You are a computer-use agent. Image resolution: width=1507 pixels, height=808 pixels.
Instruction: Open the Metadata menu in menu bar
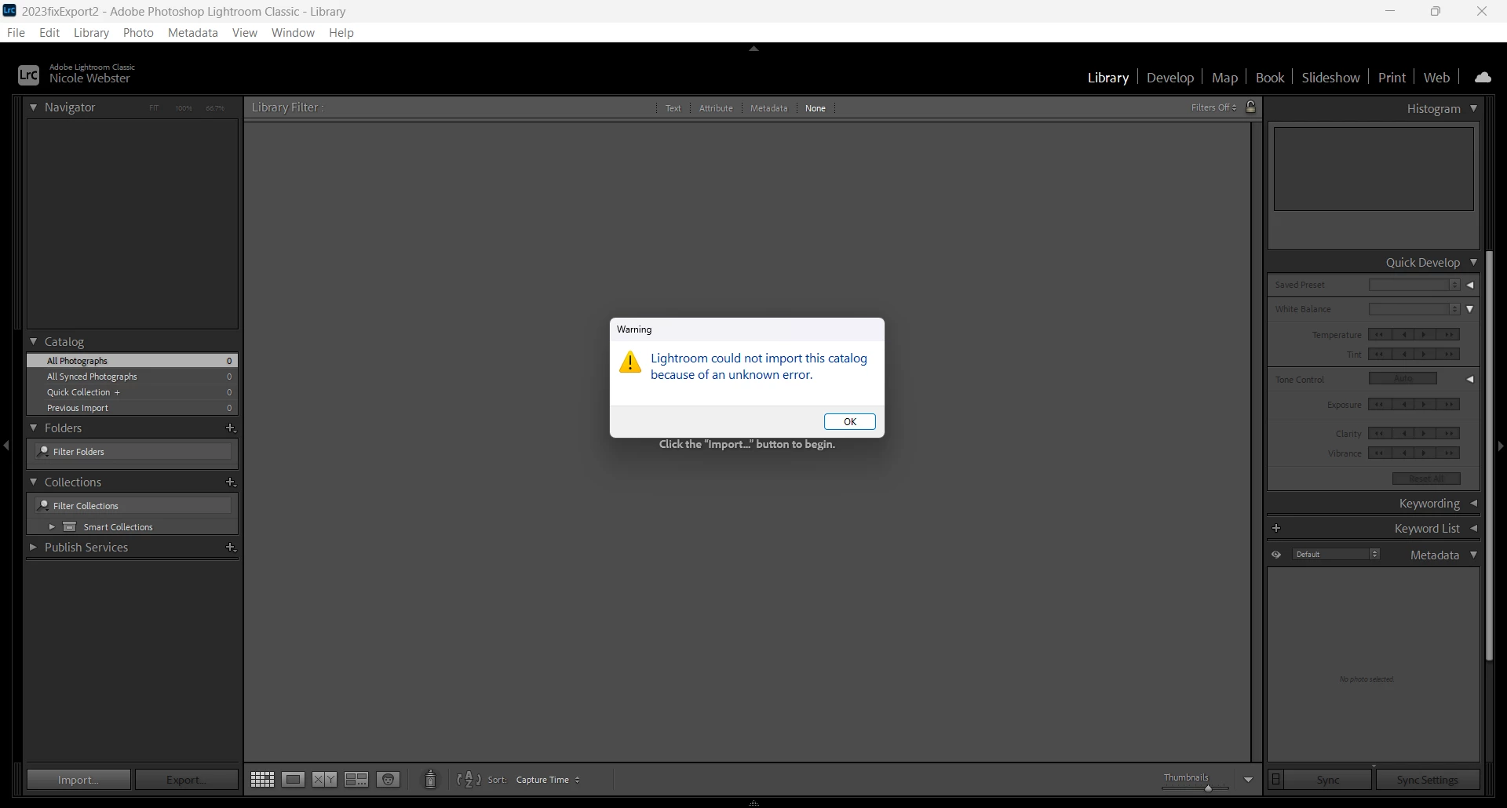coord(193,32)
